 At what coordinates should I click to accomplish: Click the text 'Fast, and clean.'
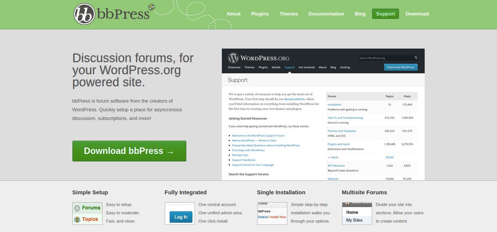[x=121, y=221]
